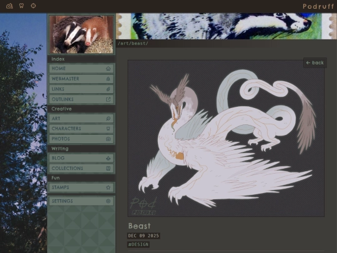337x253 pixels.
Task: Click the #DESIGN tag
Action: coord(138,244)
